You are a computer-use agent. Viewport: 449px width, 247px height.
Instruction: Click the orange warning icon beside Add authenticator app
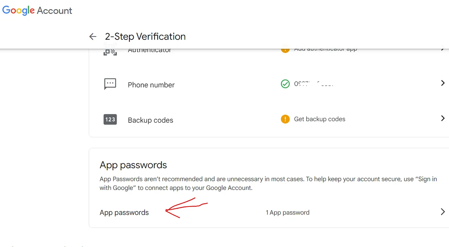285,51
